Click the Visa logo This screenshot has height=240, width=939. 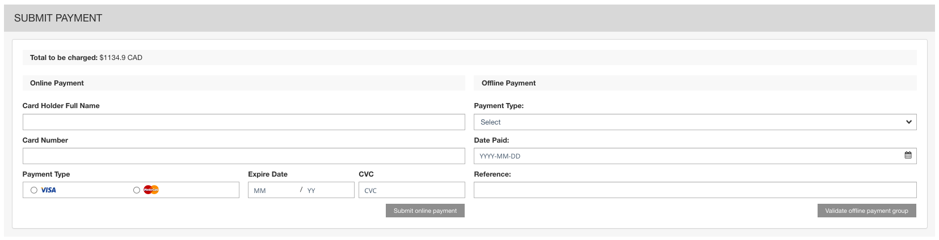pos(49,190)
